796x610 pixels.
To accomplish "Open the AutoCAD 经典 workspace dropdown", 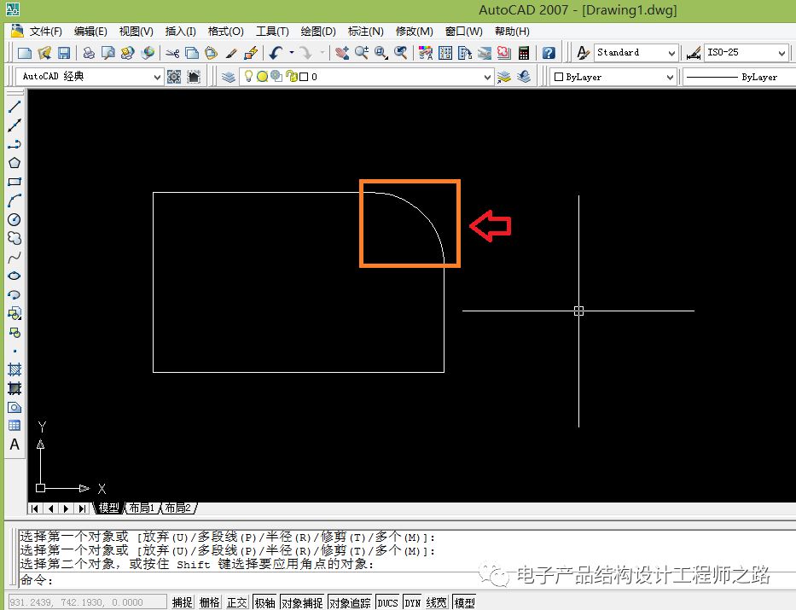I will (x=157, y=77).
